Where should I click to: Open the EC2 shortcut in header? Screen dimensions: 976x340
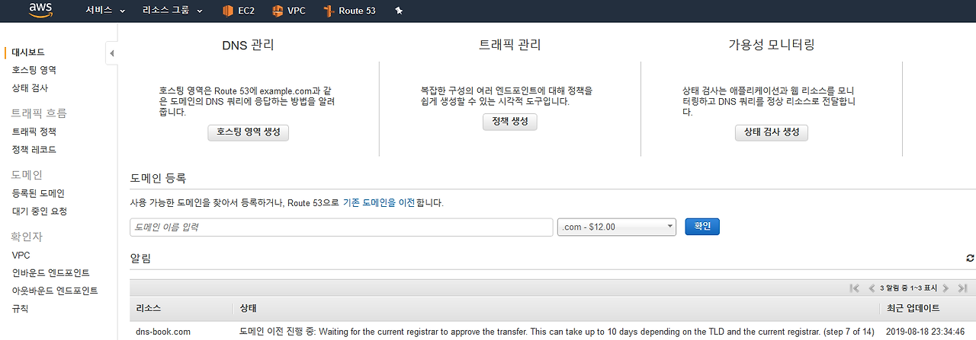[239, 11]
